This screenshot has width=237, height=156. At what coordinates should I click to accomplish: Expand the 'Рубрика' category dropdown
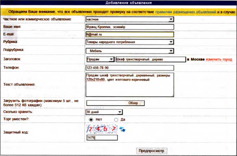(130, 42)
